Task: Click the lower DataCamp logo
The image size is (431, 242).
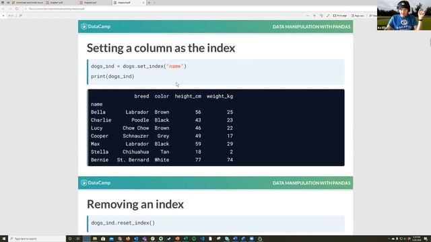Action: (x=96, y=183)
